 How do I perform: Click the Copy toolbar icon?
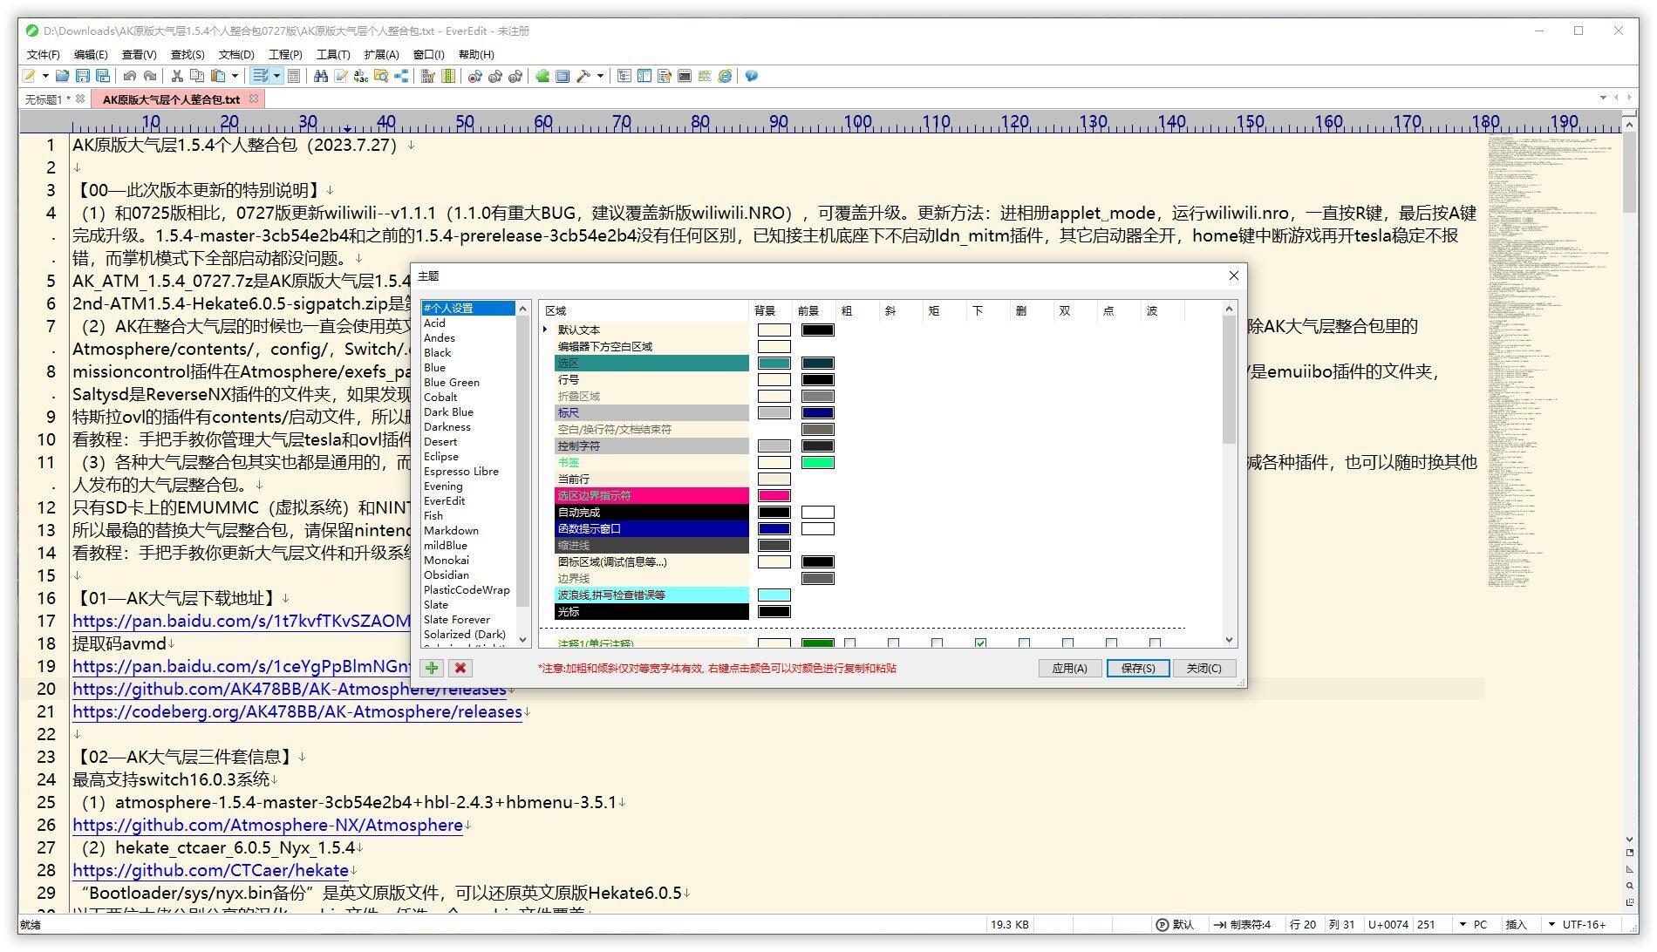tap(197, 77)
